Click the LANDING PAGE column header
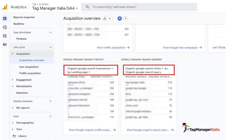Viewport: 226px width, 140px height. click(x=76, y=77)
